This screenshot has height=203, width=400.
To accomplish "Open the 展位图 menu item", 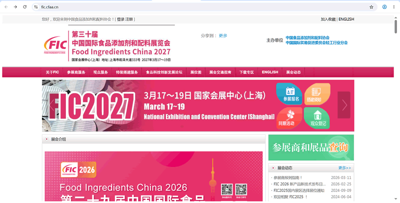I will pyautogui.click(x=195, y=72).
